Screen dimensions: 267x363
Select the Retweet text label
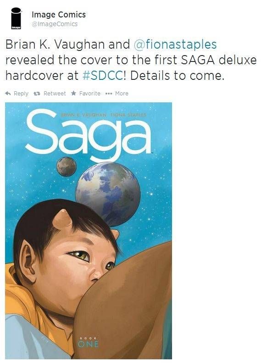point(55,94)
